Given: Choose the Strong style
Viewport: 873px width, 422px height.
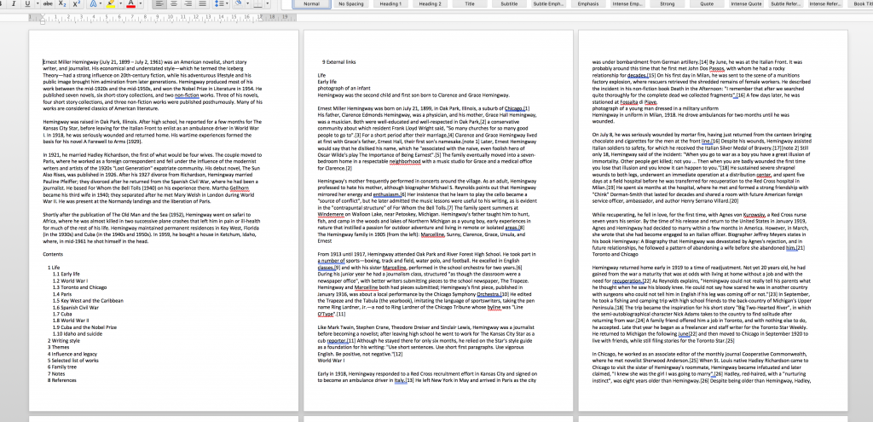Looking at the screenshot, I should (x=667, y=3).
